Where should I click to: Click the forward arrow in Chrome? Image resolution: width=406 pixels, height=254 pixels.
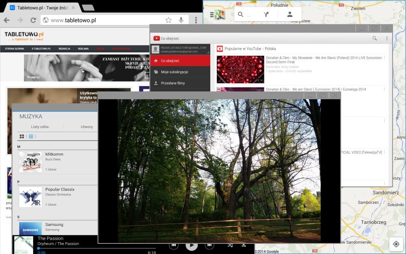tap(20, 20)
